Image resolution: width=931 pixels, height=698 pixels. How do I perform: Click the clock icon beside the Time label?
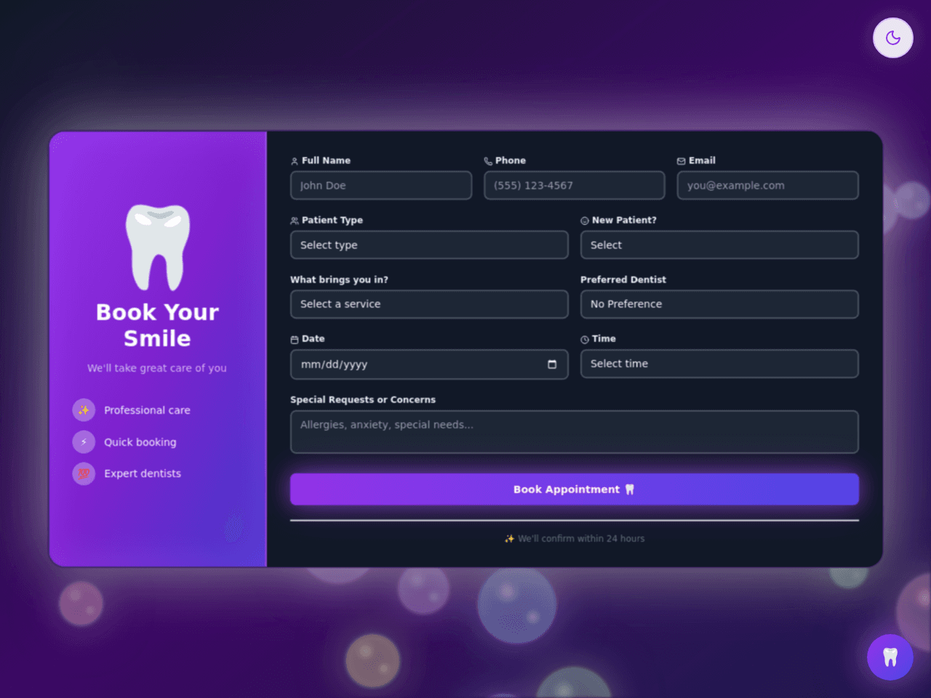pyautogui.click(x=585, y=340)
